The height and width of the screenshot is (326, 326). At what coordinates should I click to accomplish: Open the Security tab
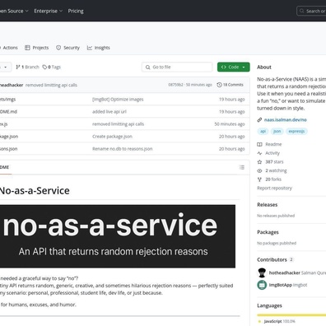tap(68, 48)
